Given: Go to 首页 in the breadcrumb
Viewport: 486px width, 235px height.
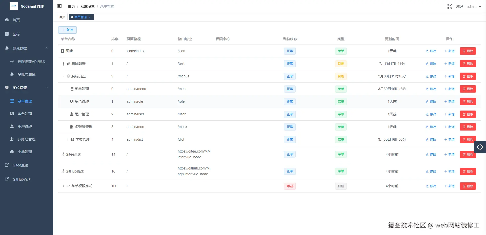Looking at the screenshot, I should (x=71, y=6).
